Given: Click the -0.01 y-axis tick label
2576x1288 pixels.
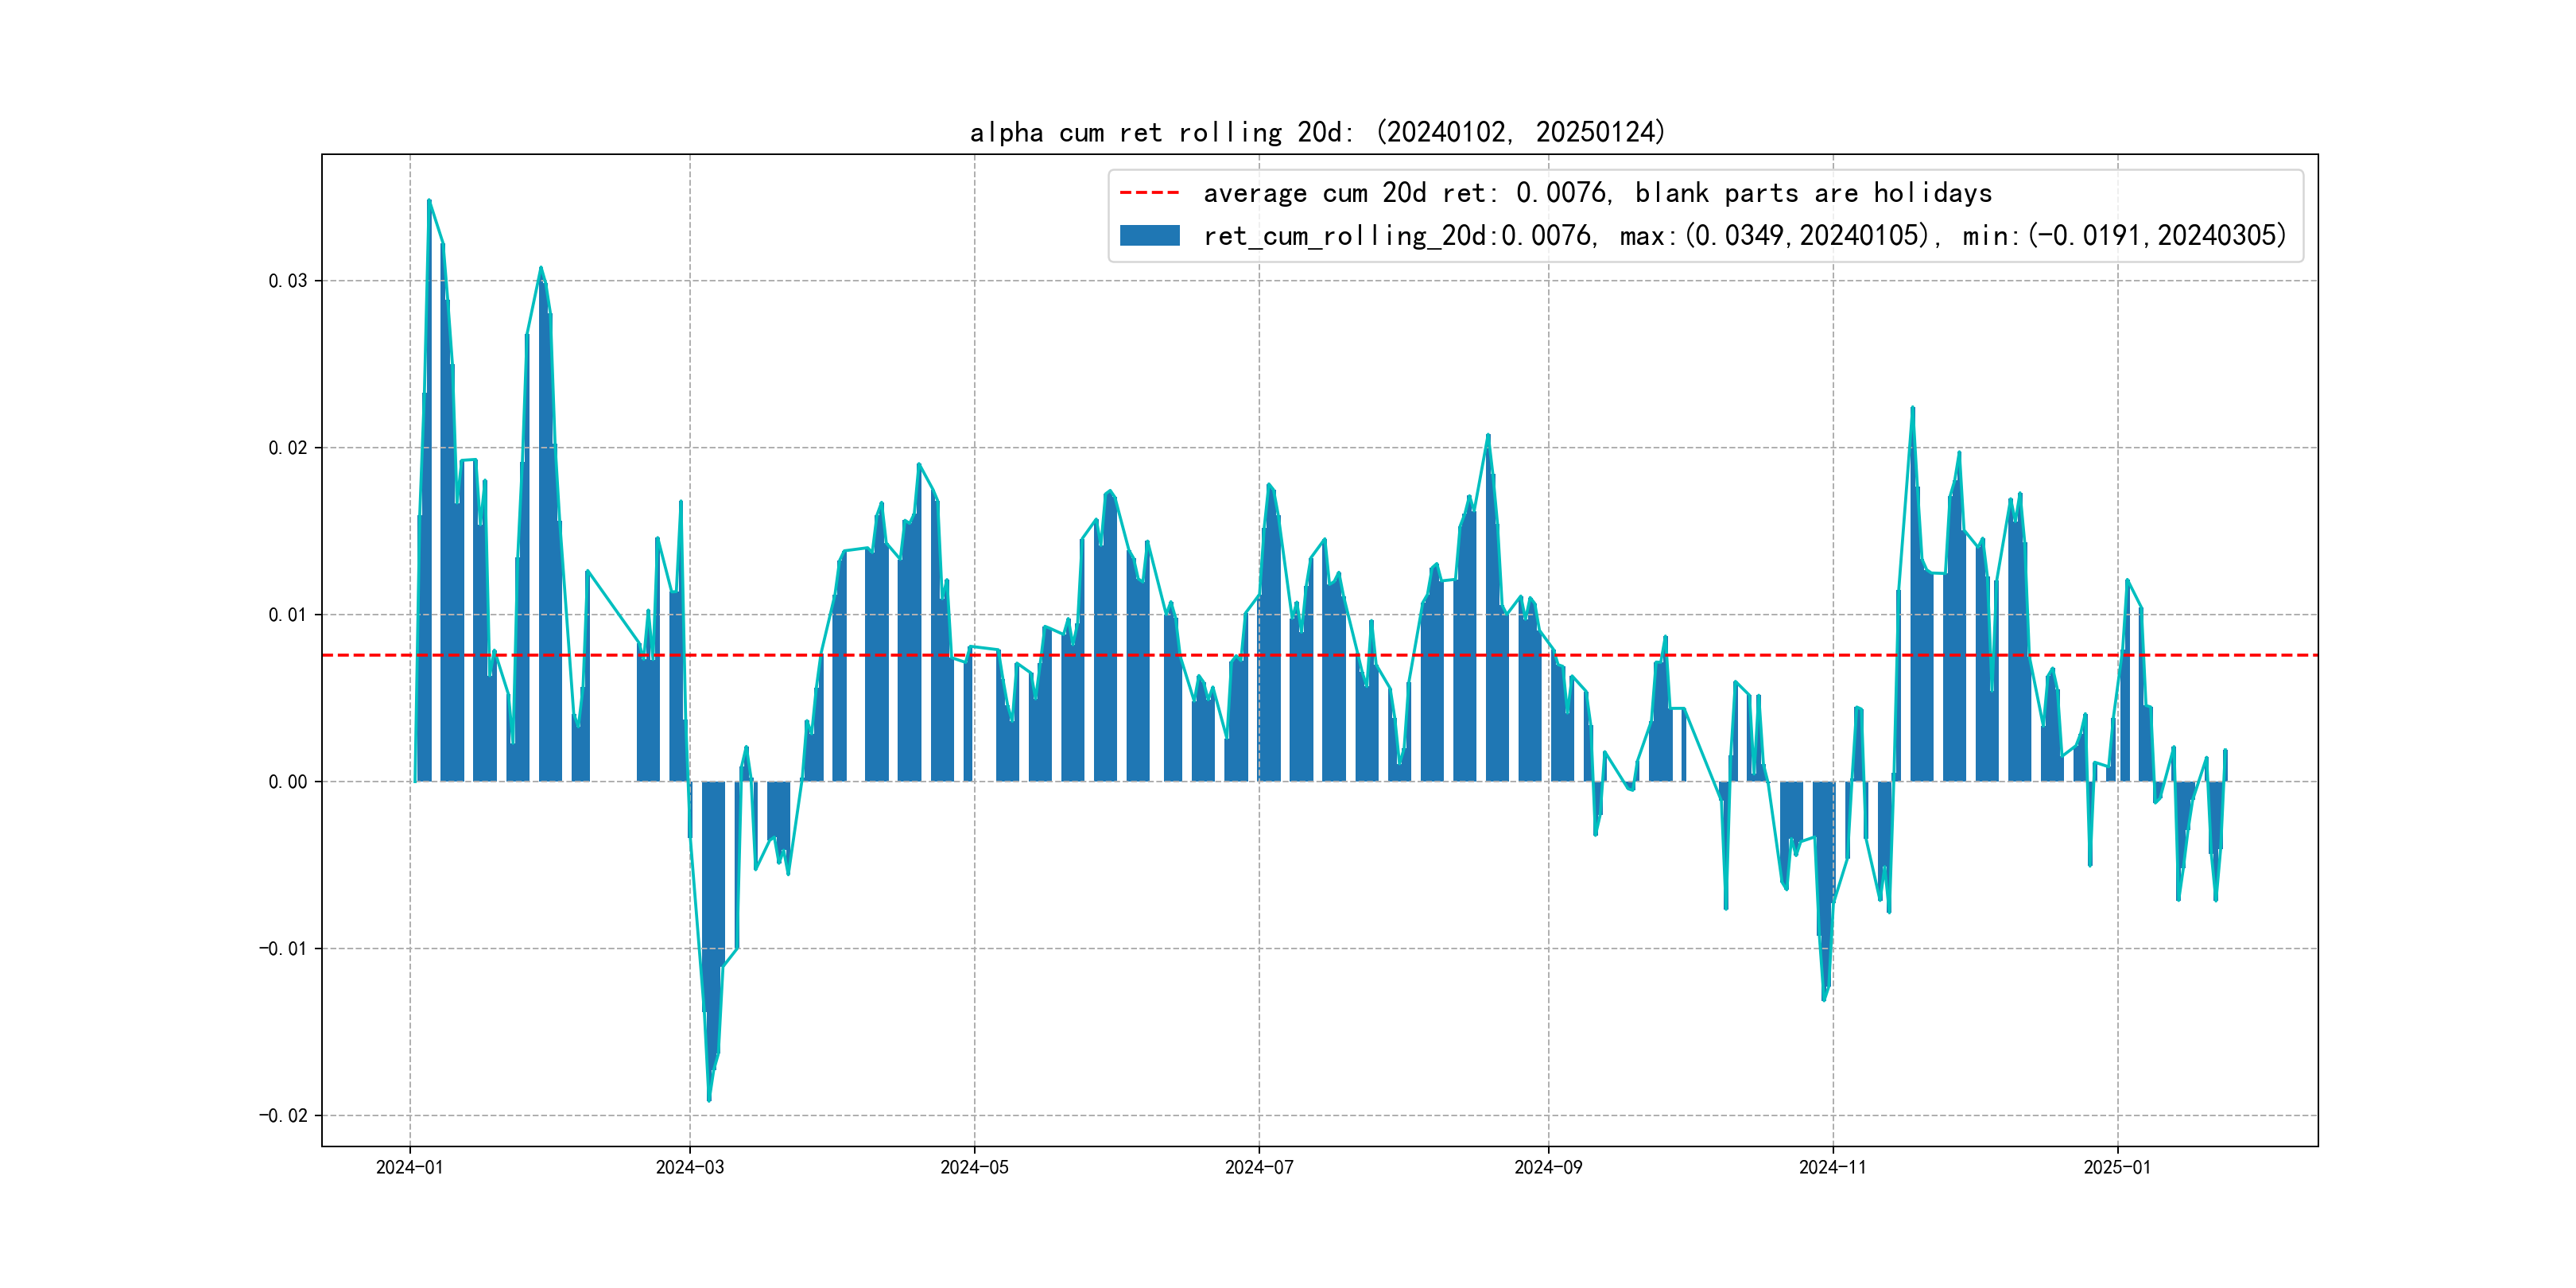Looking at the screenshot, I should click(283, 949).
